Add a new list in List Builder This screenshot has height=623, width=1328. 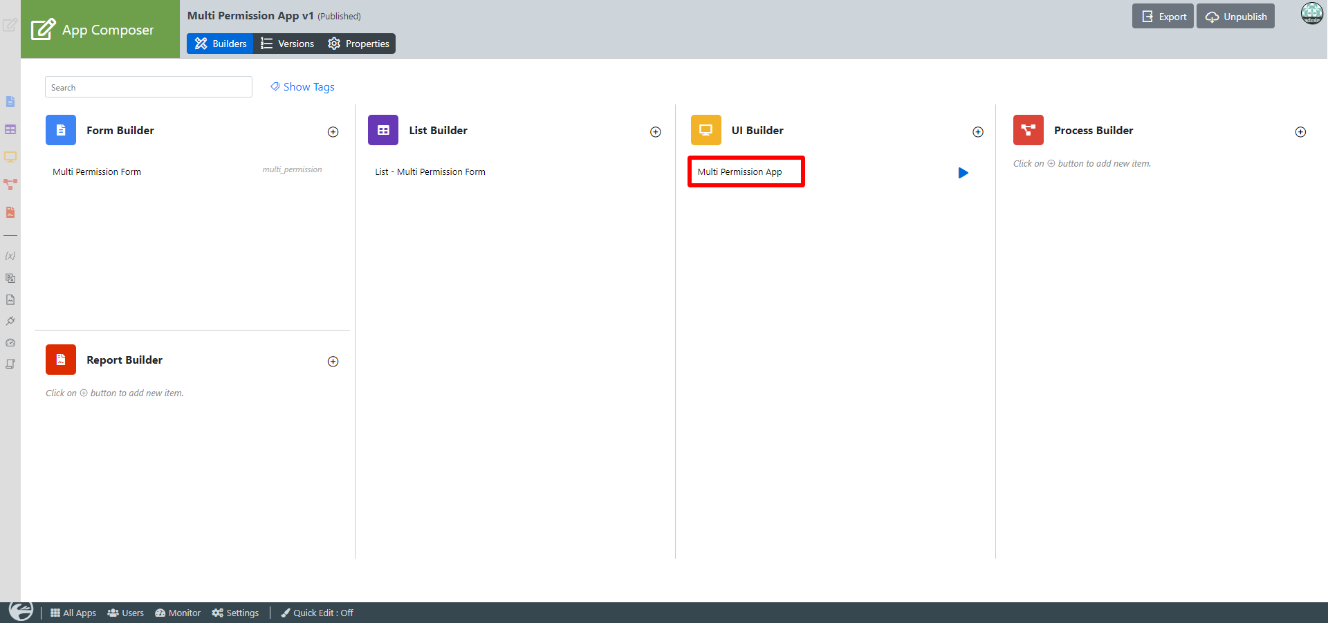click(655, 132)
